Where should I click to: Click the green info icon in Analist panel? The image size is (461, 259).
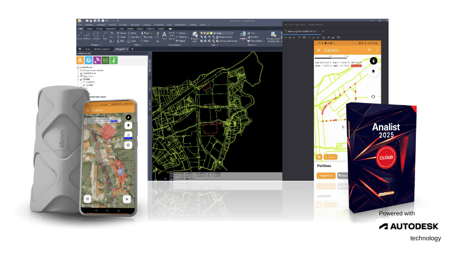[114, 60]
